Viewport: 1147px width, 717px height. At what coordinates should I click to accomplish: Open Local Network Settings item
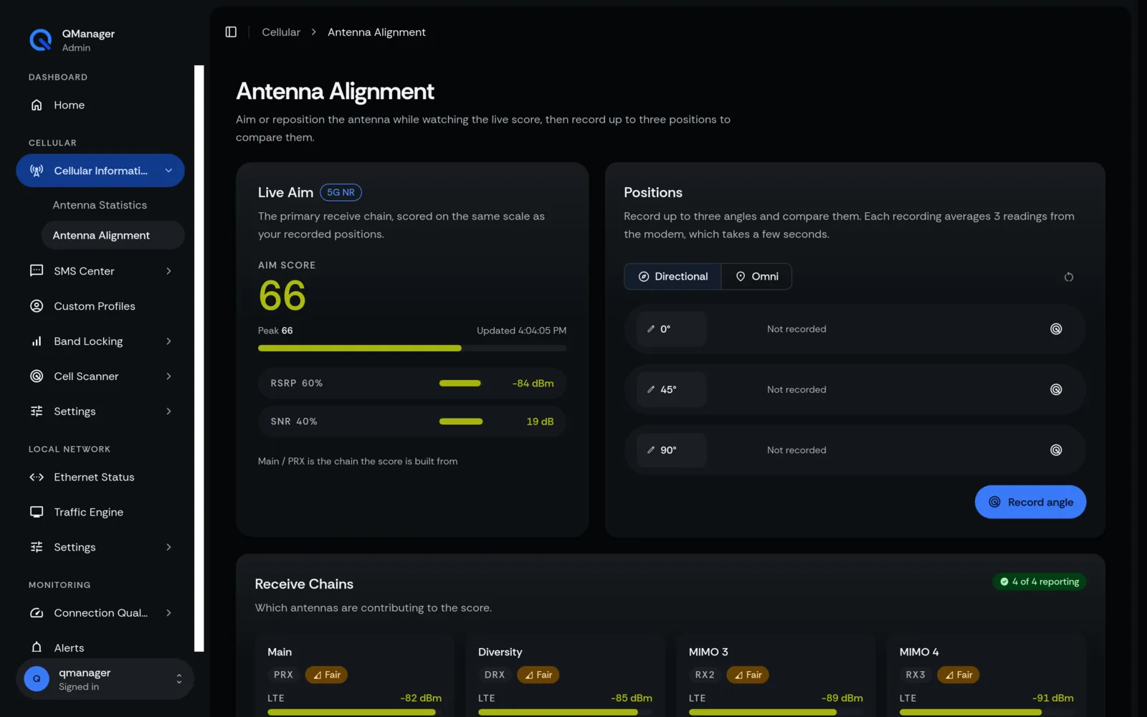click(x=100, y=547)
